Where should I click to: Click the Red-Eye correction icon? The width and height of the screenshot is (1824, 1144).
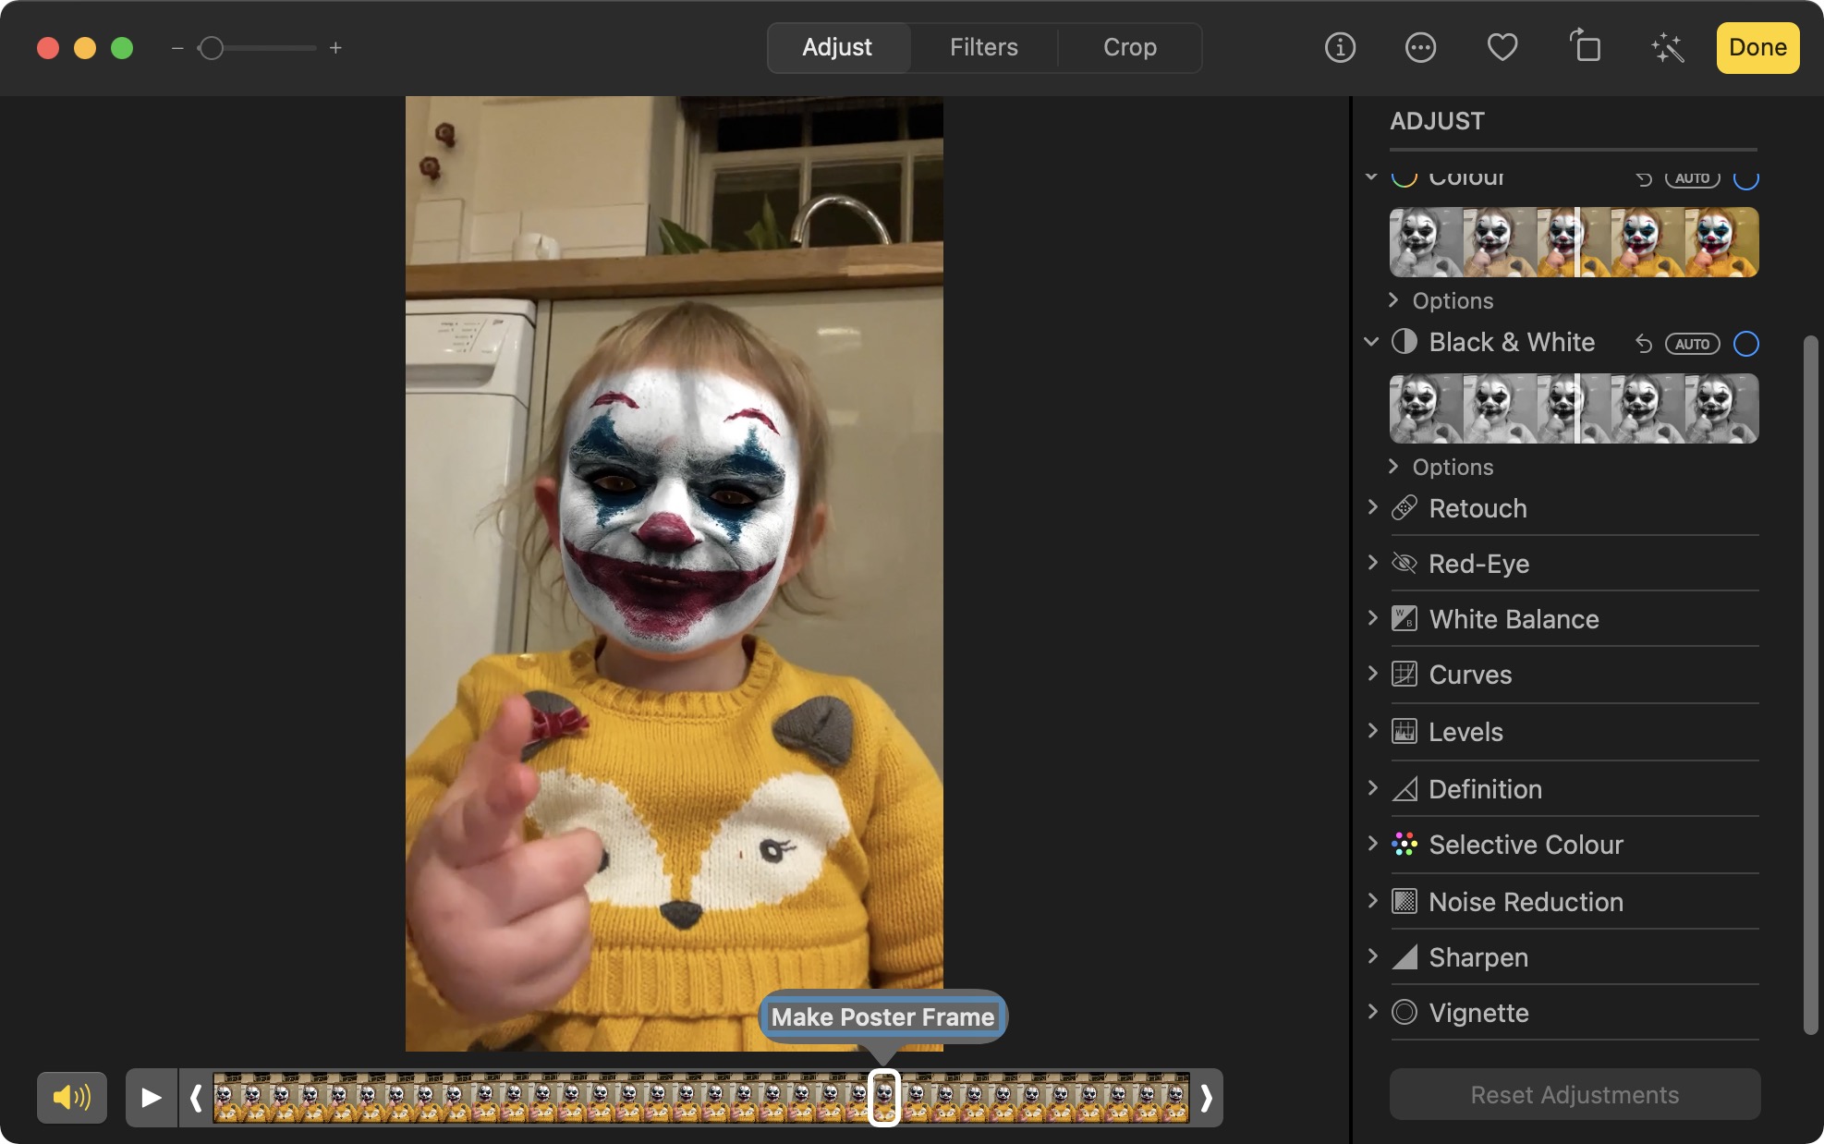1404,563
